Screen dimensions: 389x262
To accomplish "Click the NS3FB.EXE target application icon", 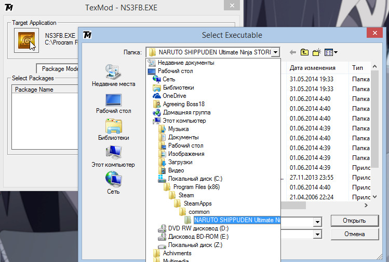I will coord(26,40).
